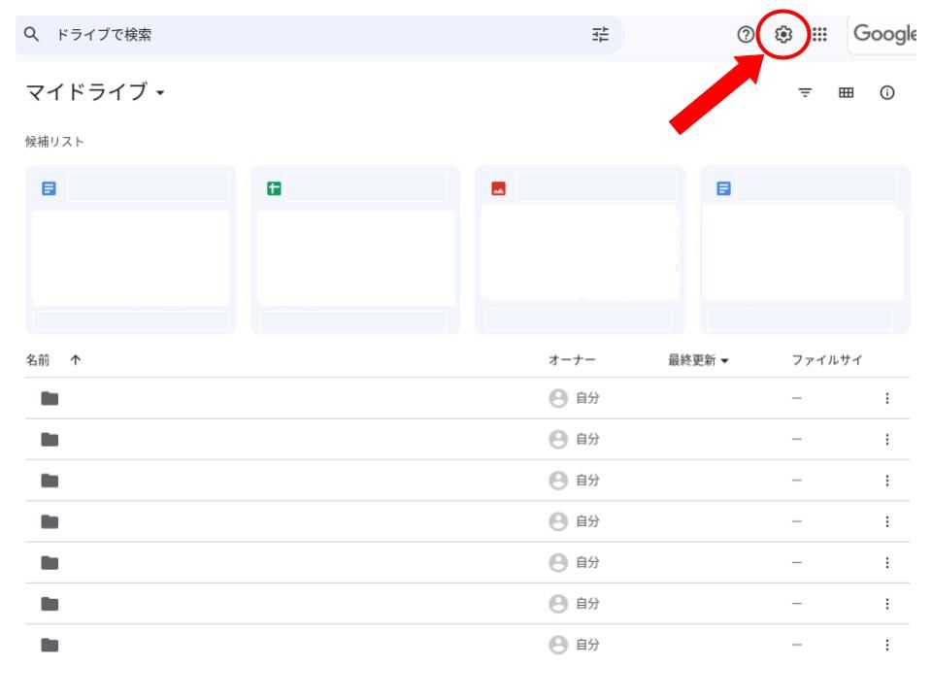Open the first suggested Docs file card
This screenshot has height=699, width=932.
(130, 250)
